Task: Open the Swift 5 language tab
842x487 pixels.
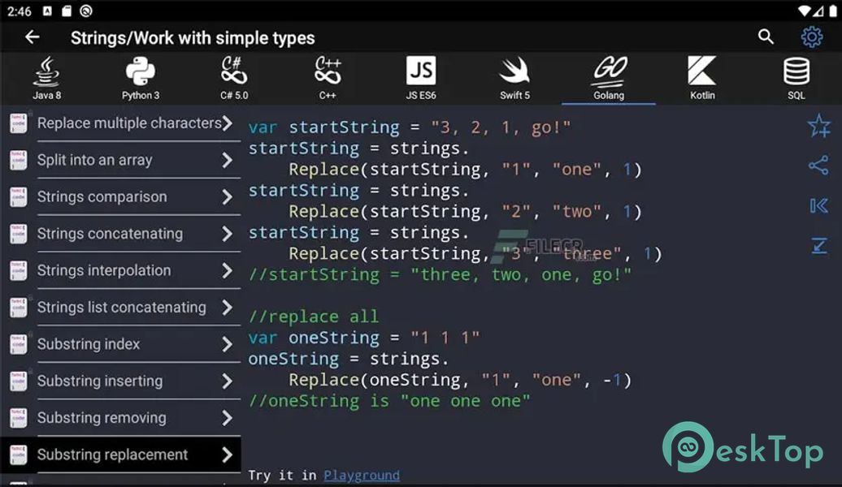Action: [514, 78]
